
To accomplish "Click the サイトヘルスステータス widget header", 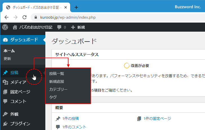I will tap(77, 55).
